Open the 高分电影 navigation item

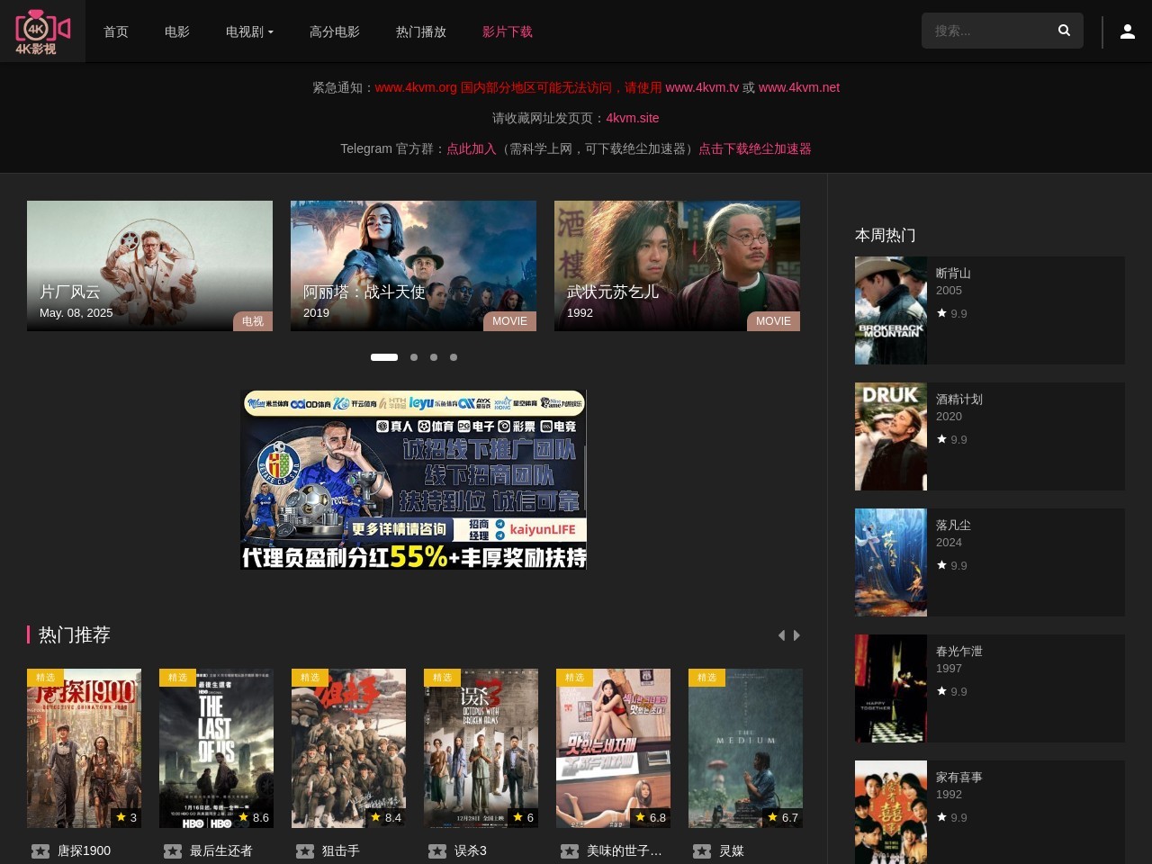335,31
